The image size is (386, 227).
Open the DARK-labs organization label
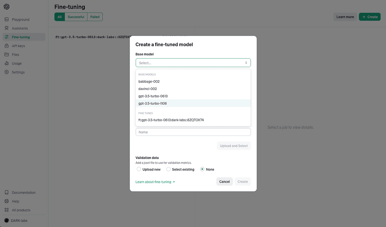[x=19, y=221]
